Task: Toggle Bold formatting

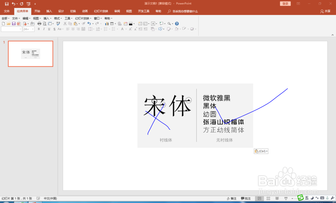Action: (39, 29)
